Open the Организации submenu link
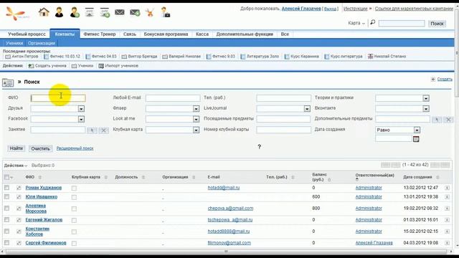 (x=42, y=43)
